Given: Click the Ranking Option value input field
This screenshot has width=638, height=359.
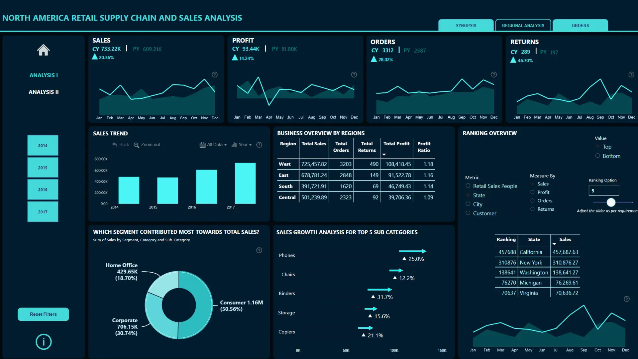Looking at the screenshot, I should click(603, 190).
